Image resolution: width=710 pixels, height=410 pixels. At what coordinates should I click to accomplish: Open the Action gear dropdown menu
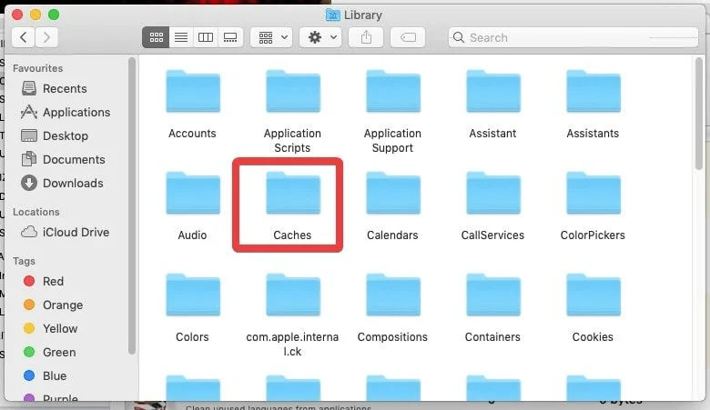point(322,37)
